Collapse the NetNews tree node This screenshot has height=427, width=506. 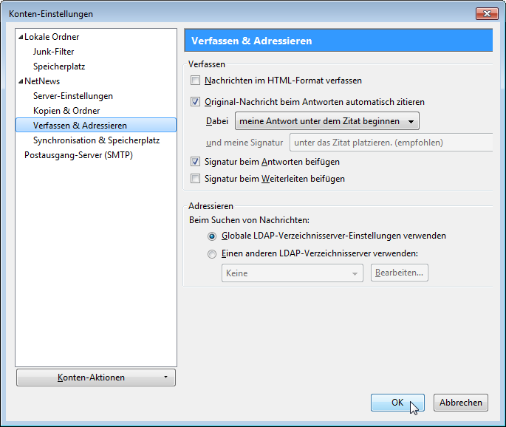point(21,81)
